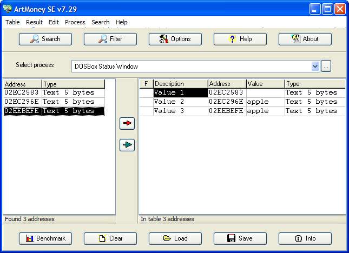This screenshot has height=253, width=349.
Task: Select found address 02EC2583 in left list
Action: click(x=22, y=92)
